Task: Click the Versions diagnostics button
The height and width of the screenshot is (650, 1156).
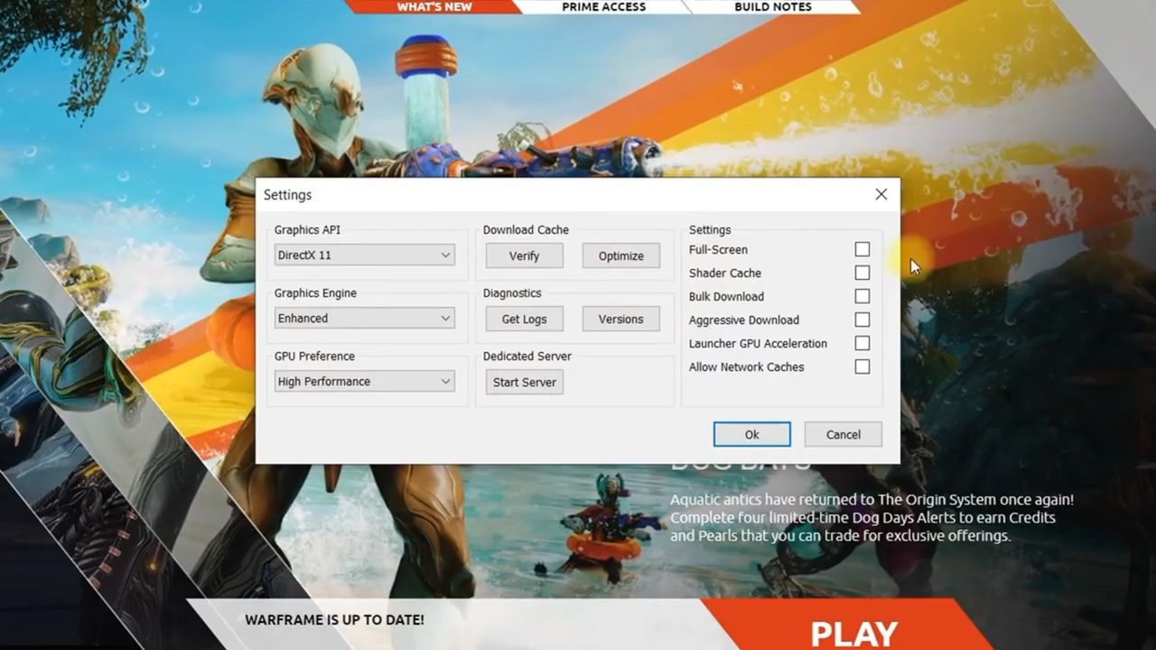Action: click(620, 320)
